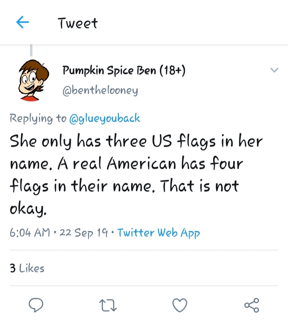Open the @benthelooney handle

tap(100, 90)
